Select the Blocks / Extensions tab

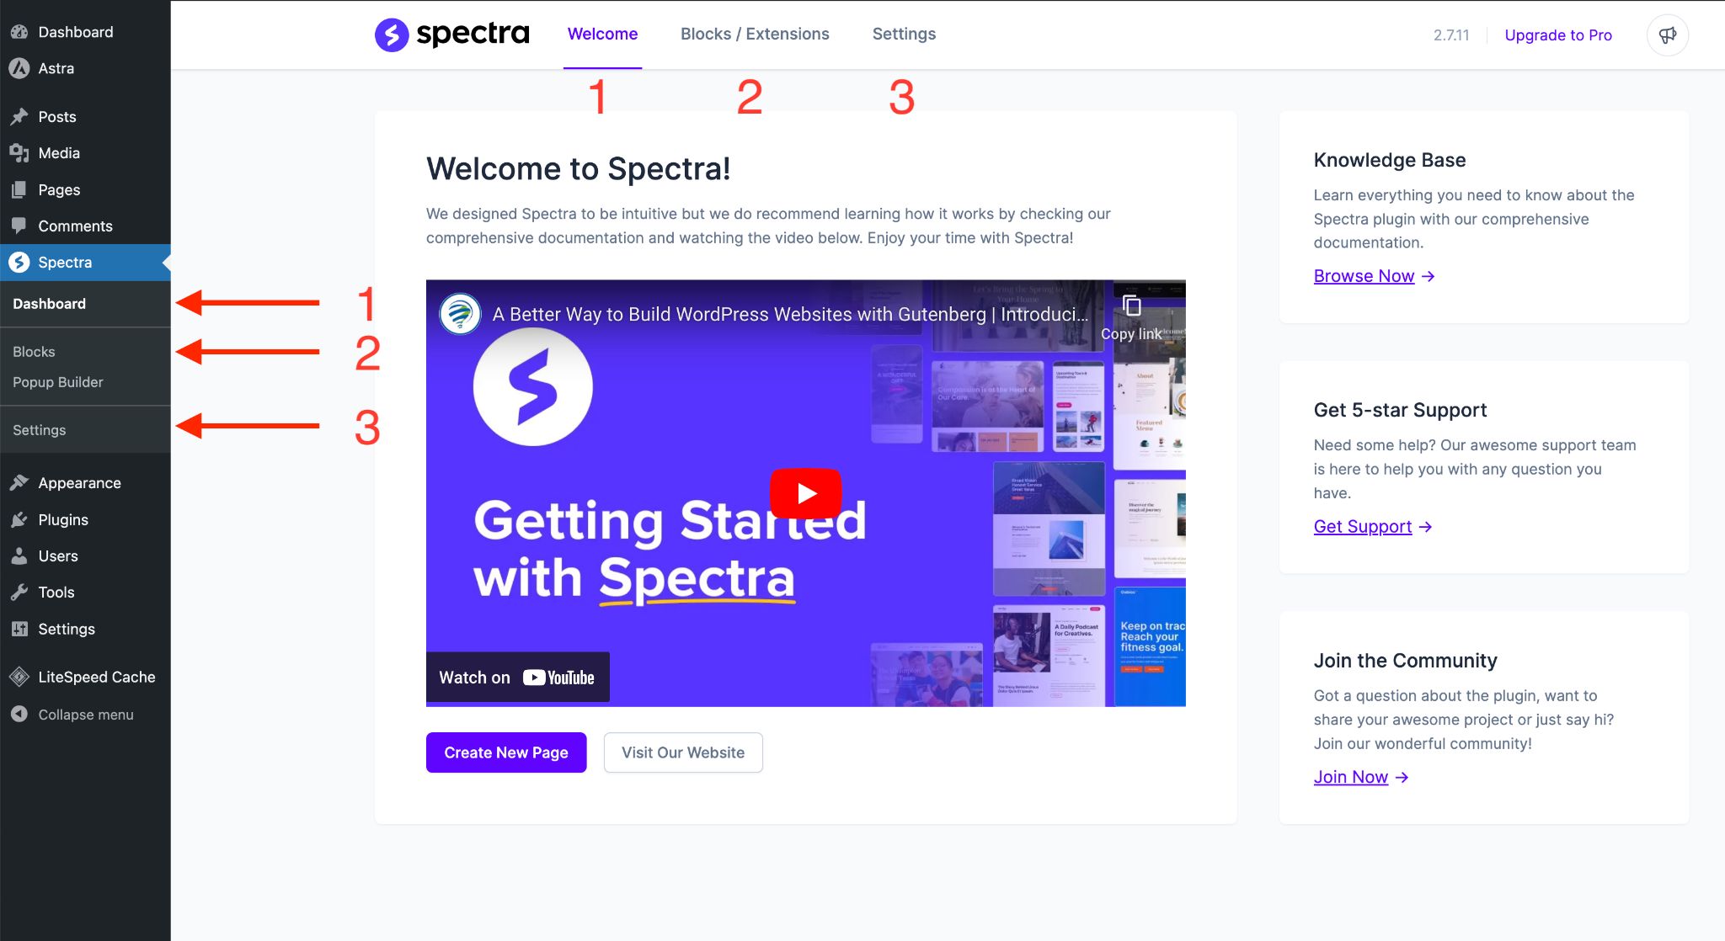coord(755,34)
